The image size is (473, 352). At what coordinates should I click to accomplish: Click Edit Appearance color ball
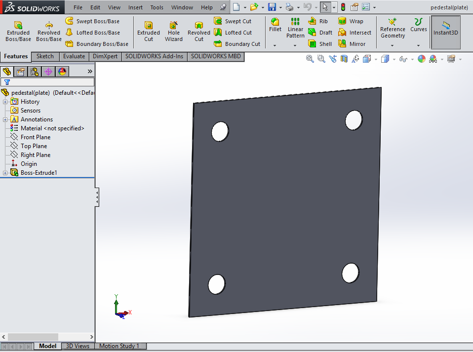[x=422, y=59]
